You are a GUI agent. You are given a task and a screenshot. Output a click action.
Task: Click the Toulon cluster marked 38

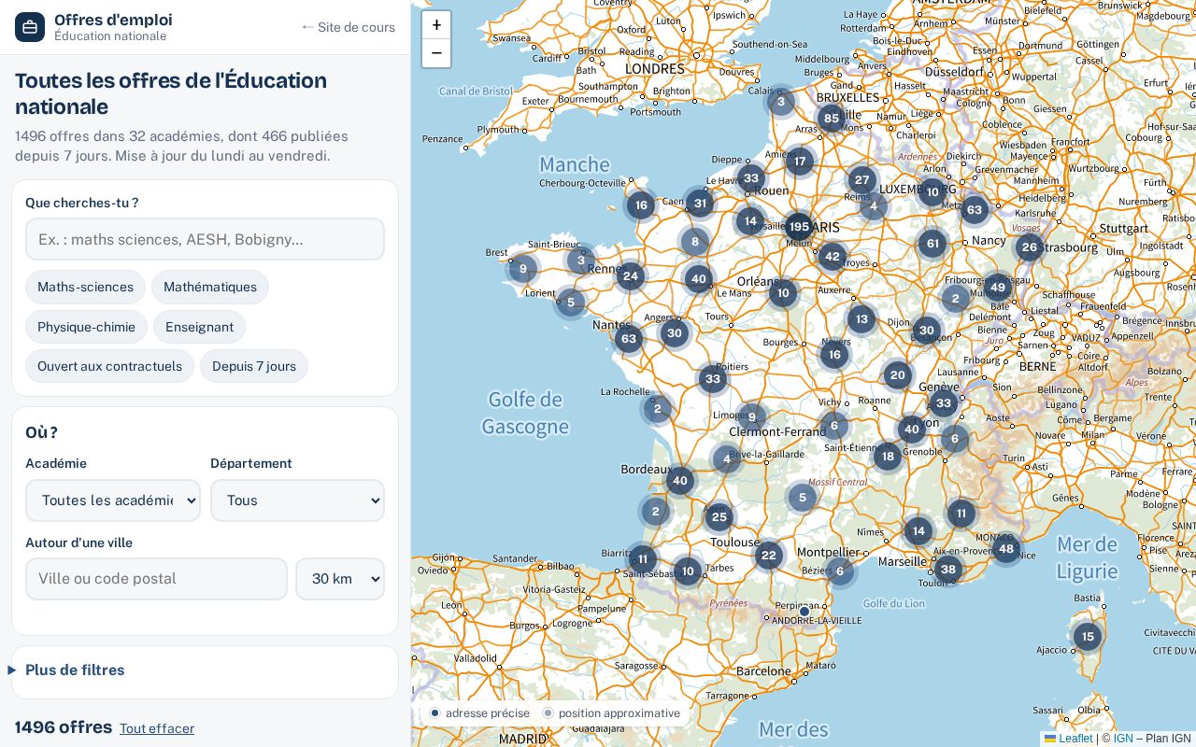(948, 569)
